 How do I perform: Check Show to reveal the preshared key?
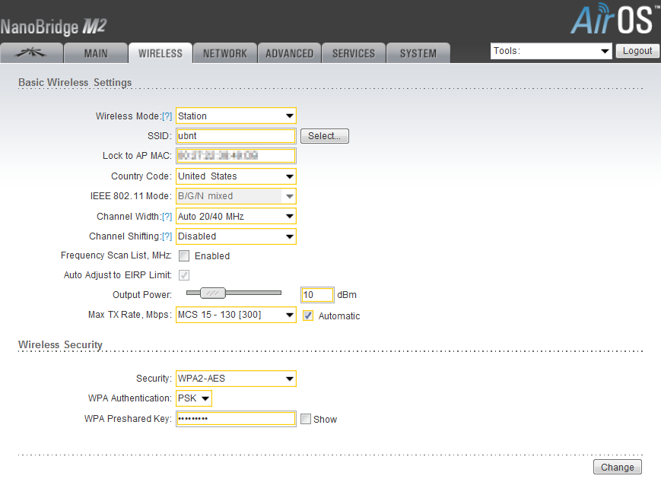click(306, 419)
